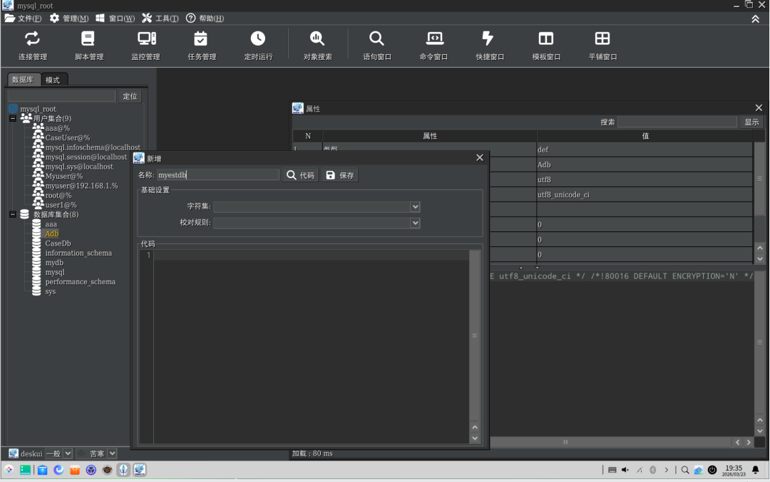Viewport: 770px width, 482px height.
Task: Click the utf8_unicode_ci value cell
Action: click(645, 194)
